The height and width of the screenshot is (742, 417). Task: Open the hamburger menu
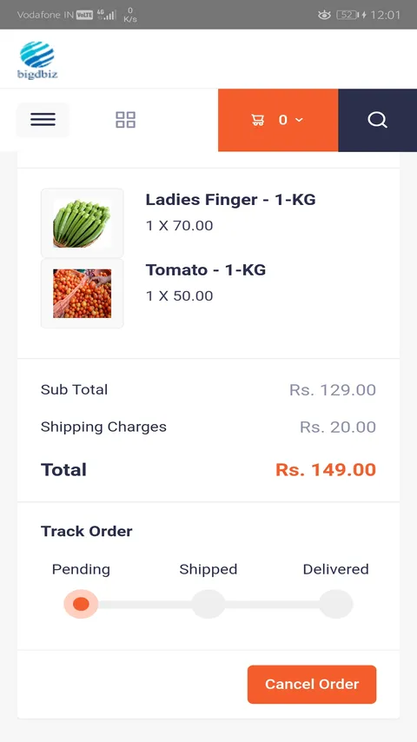pos(43,120)
